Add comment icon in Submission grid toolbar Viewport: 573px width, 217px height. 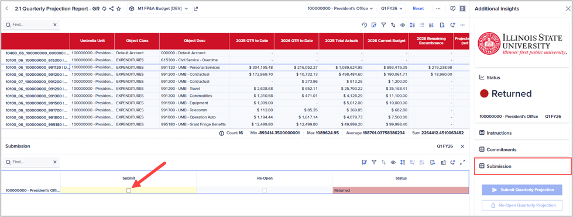tap(453, 162)
